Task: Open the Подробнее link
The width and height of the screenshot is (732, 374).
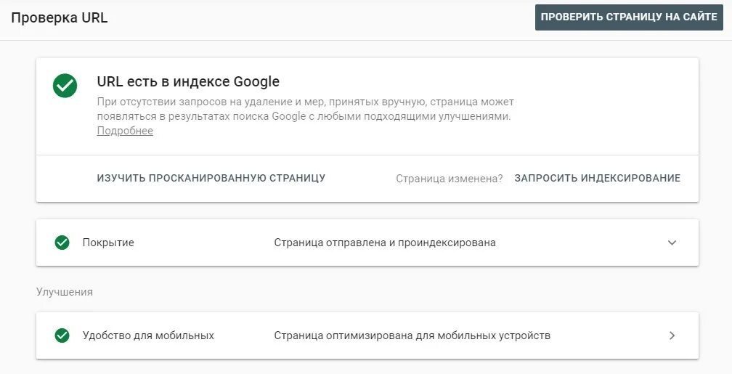Action: point(125,131)
